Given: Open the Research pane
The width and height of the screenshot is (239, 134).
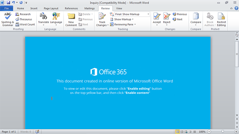Looking at the screenshot, I should coord(23,14).
